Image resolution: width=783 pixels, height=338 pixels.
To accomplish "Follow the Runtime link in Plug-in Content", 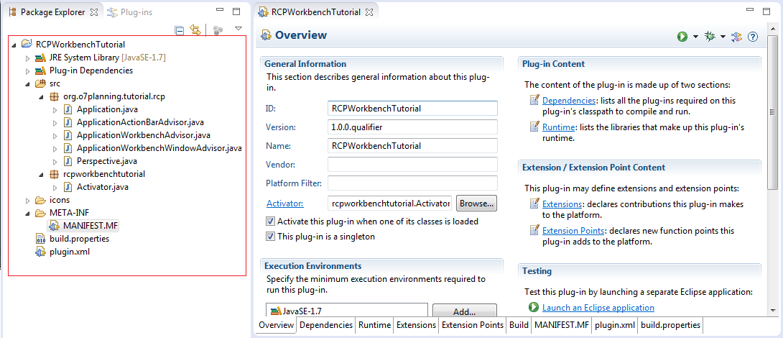I will click(x=558, y=127).
